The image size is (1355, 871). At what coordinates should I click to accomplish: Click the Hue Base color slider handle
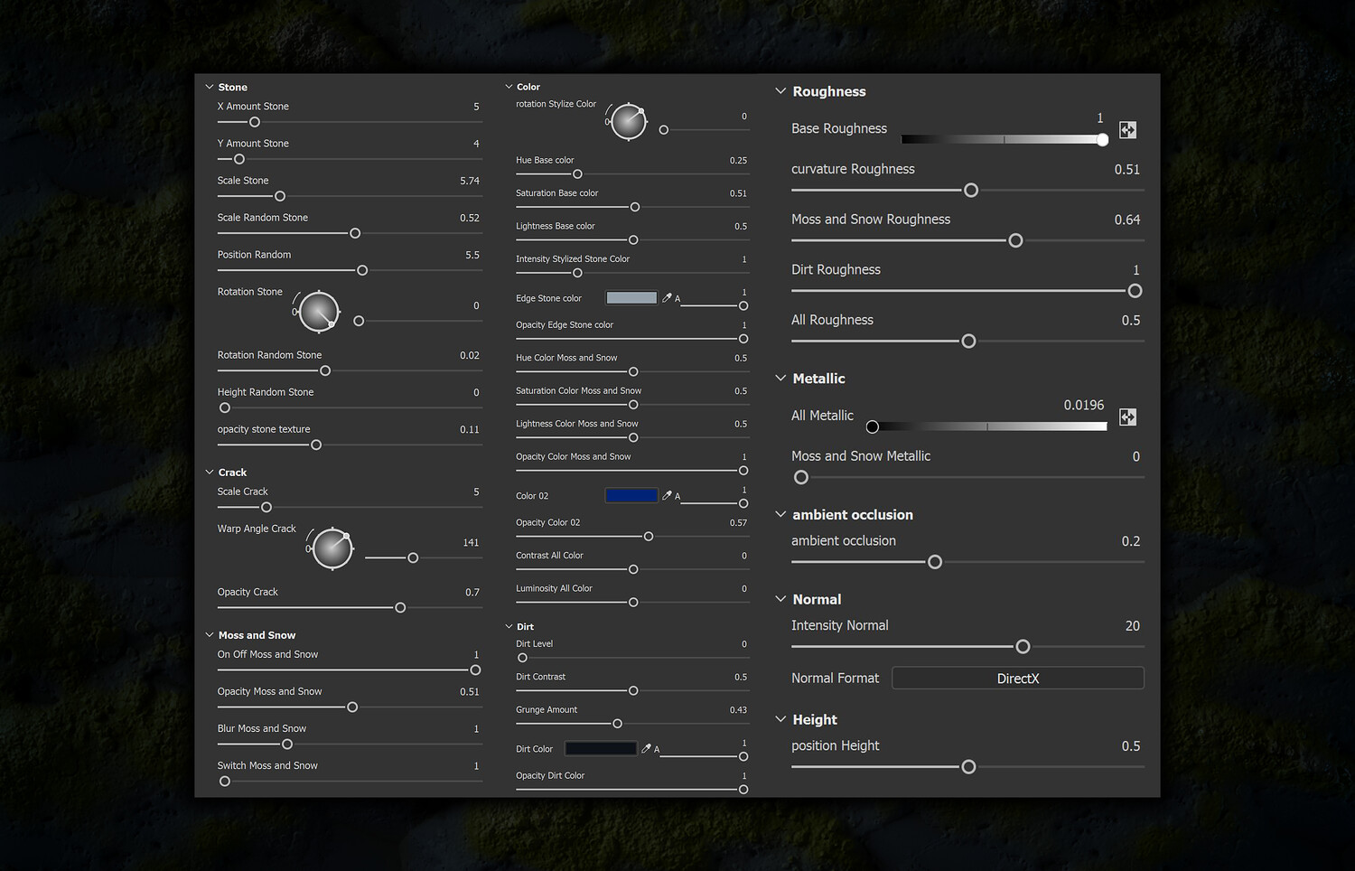point(577,174)
